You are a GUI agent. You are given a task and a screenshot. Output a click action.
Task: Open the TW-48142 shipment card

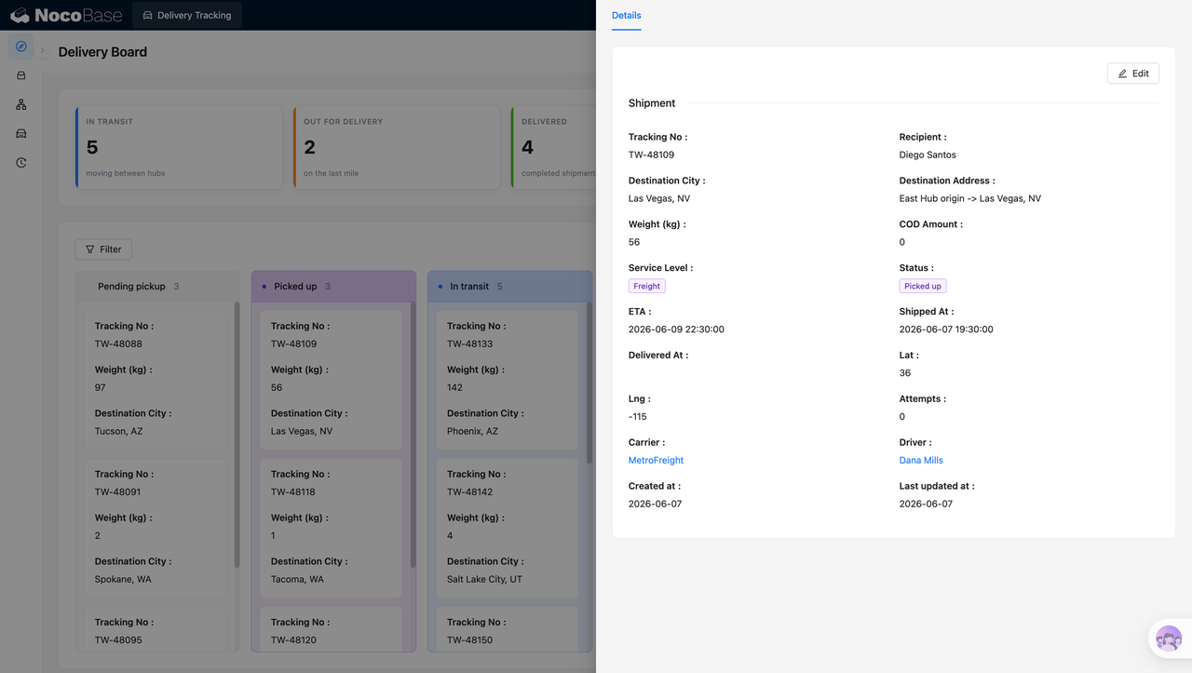tap(507, 528)
